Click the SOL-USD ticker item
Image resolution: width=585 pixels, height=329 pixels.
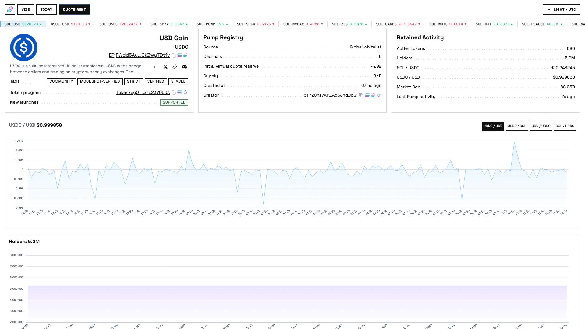tap(23, 24)
